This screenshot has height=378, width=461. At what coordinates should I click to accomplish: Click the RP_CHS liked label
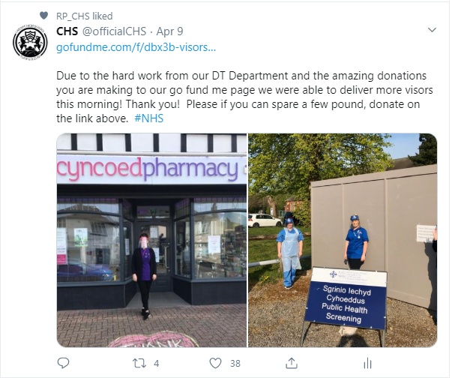85,16
